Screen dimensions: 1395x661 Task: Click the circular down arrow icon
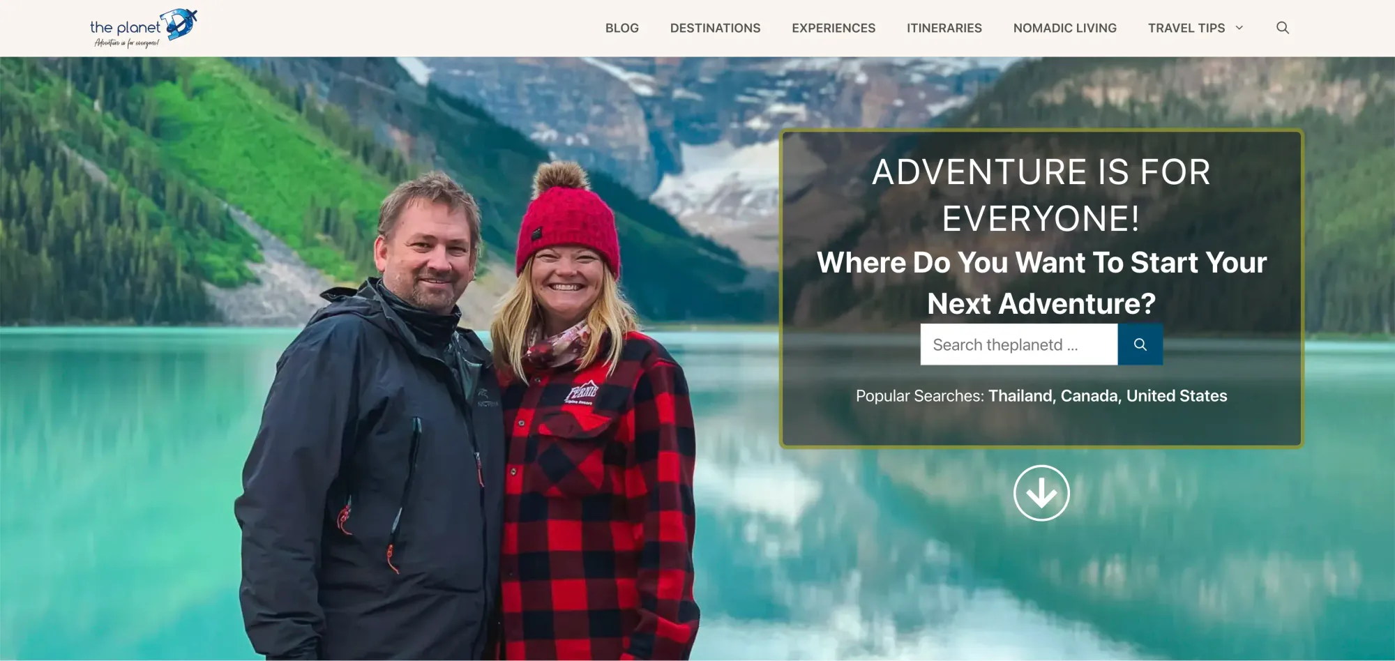click(1041, 493)
